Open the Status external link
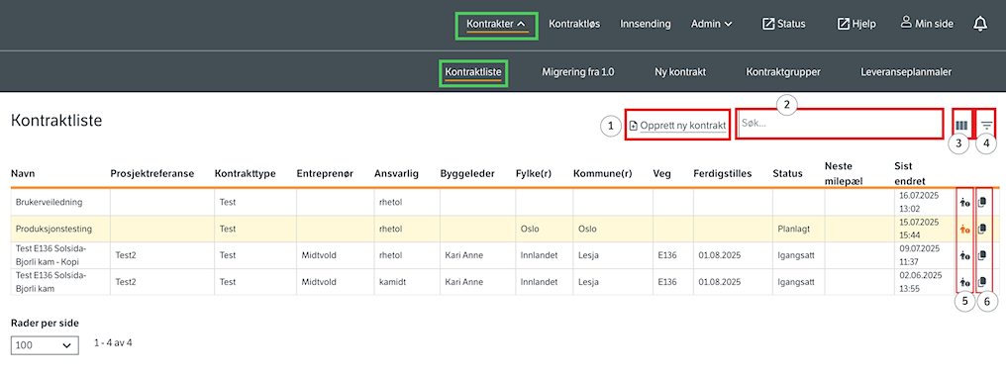This screenshot has width=1006, height=375. click(783, 24)
